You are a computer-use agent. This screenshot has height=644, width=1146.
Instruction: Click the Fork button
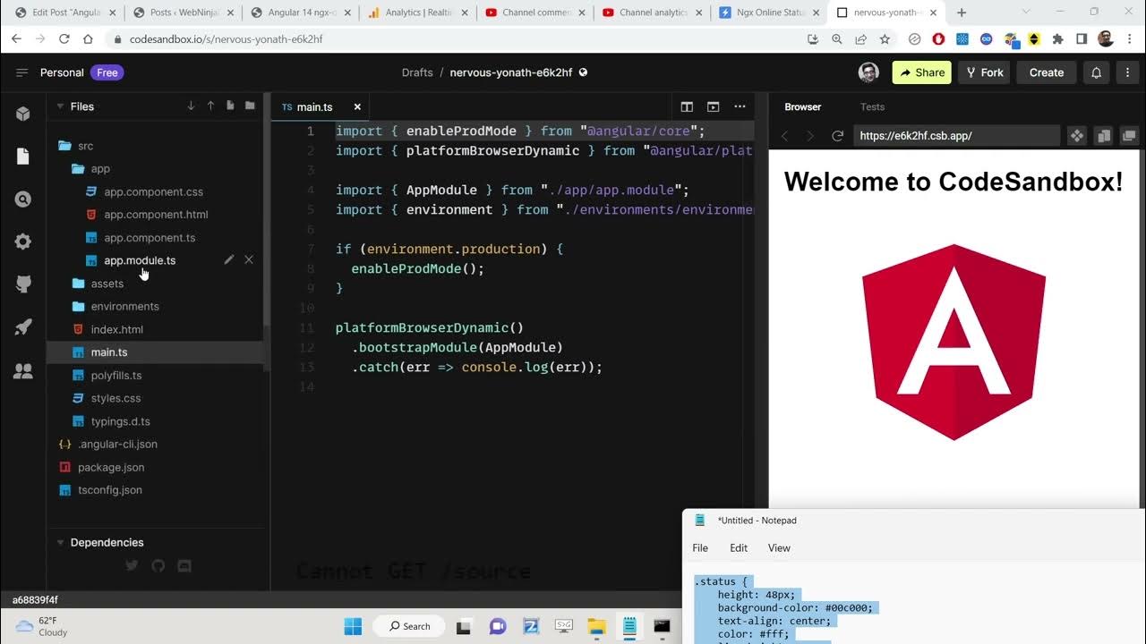point(984,72)
